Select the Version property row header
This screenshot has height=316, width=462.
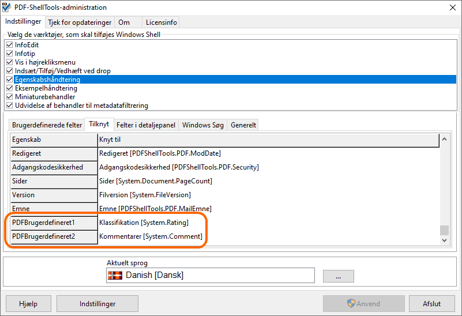click(54, 195)
